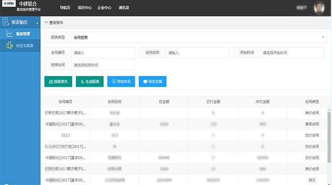The height and width of the screenshot is (185, 332).
Task: Click the icon in 导出全部 button
Action: point(145,82)
